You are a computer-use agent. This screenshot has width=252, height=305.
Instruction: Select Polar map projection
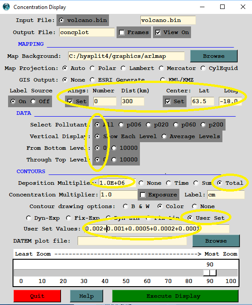click(92, 68)
